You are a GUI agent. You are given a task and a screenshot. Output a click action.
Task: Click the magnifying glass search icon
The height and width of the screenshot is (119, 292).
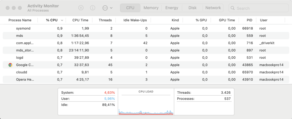click(x=232, y=8)
